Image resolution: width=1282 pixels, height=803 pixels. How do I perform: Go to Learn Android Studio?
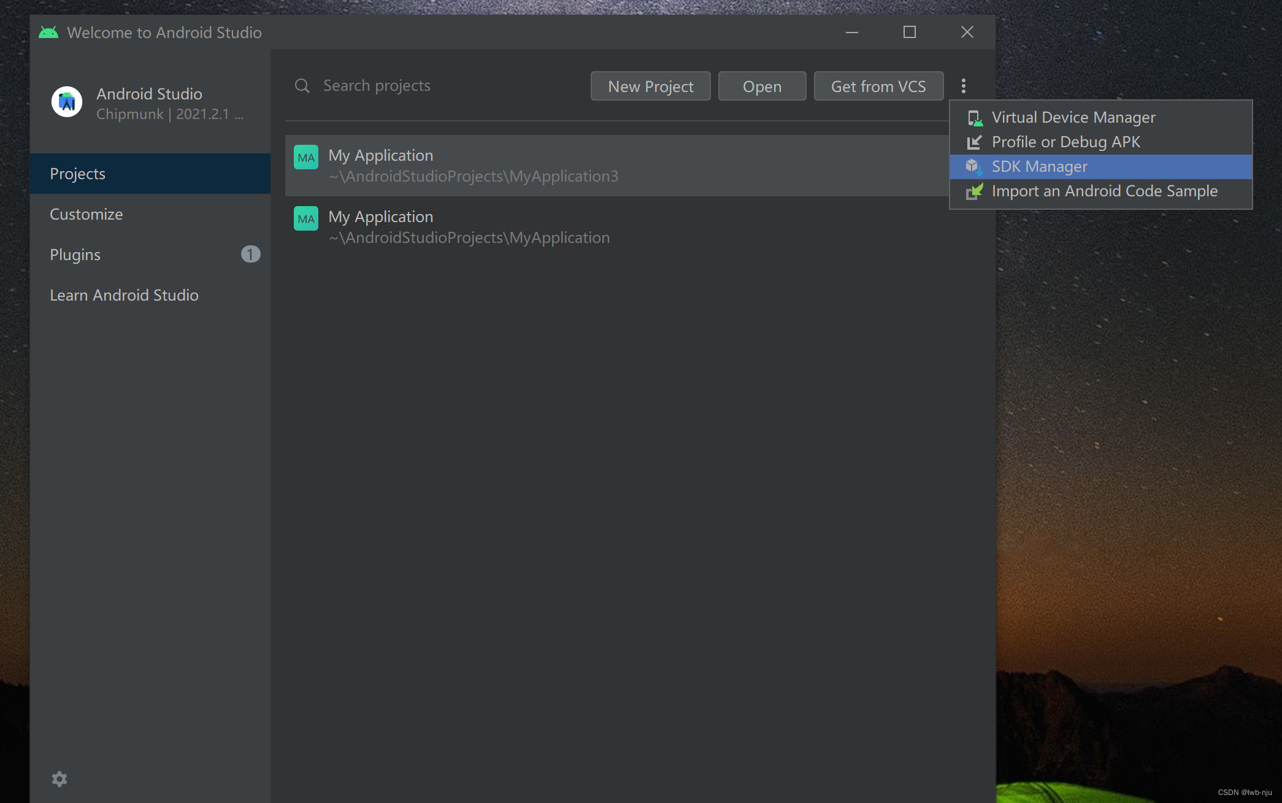[x=124, y=295]
